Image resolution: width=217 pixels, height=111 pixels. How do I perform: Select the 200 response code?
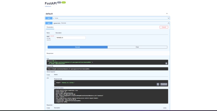click(x=48, y=78)
